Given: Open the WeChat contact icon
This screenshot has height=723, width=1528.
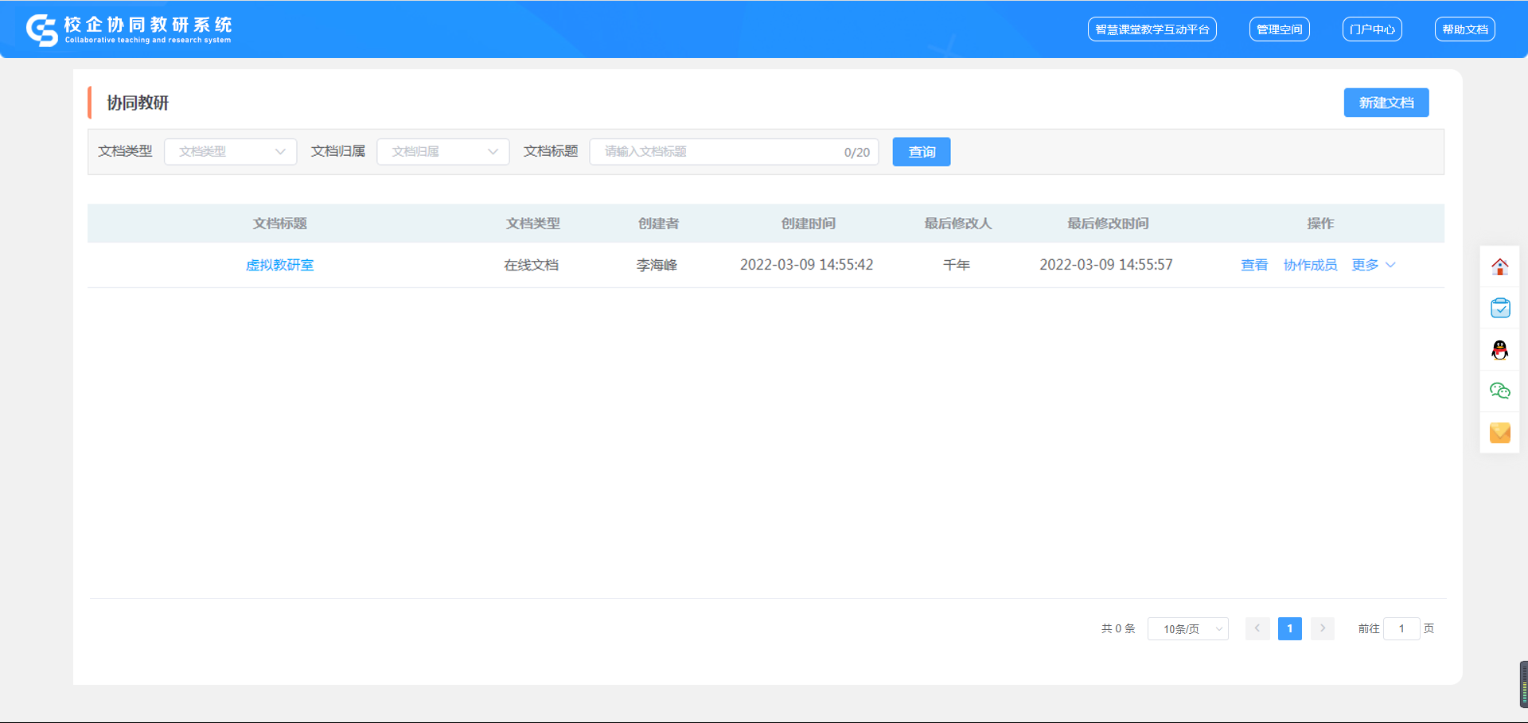Looking at the screenshot, I should pos(1499,391).
